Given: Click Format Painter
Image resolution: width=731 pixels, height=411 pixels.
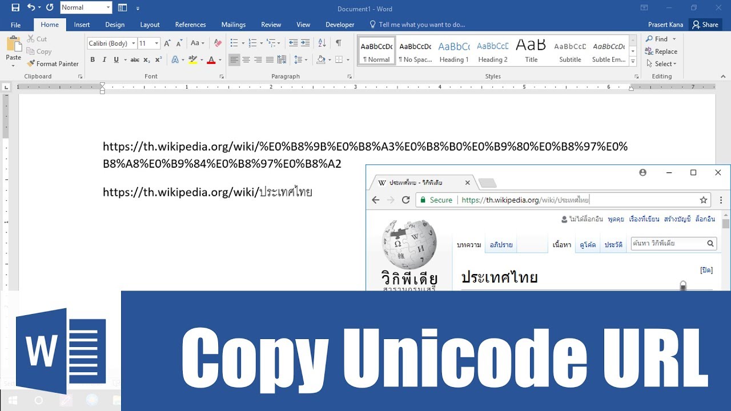Looking at the screenshot, I should coord(53,64).
